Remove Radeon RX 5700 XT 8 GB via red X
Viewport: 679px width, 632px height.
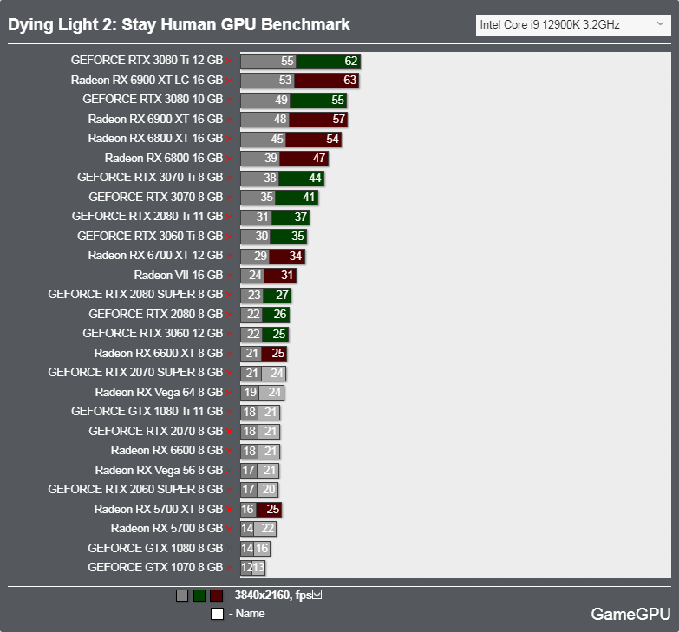230,510
